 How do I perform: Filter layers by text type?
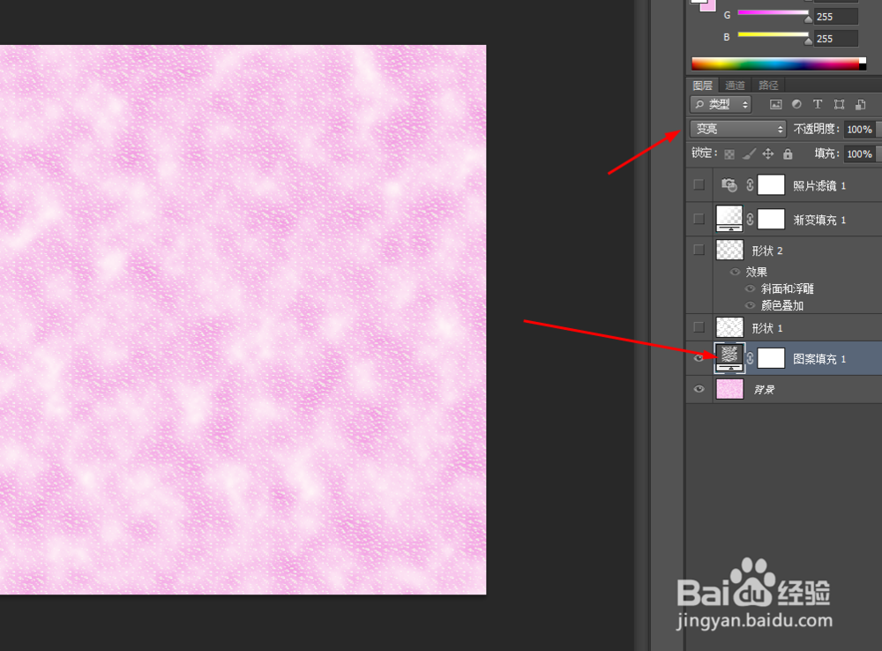(x=818, y=104)
